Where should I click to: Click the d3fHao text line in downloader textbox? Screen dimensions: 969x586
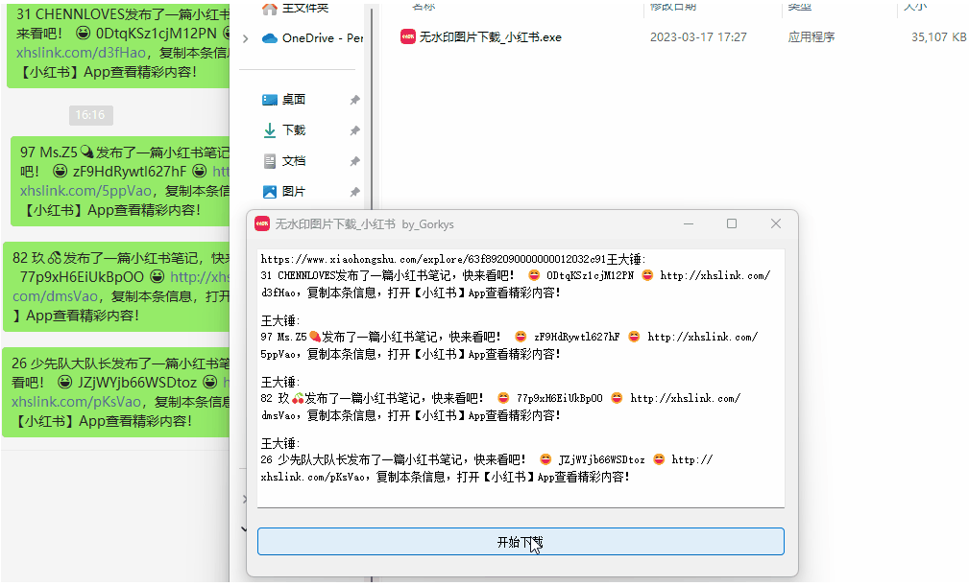pyautogui.click(x=410, y=293)
